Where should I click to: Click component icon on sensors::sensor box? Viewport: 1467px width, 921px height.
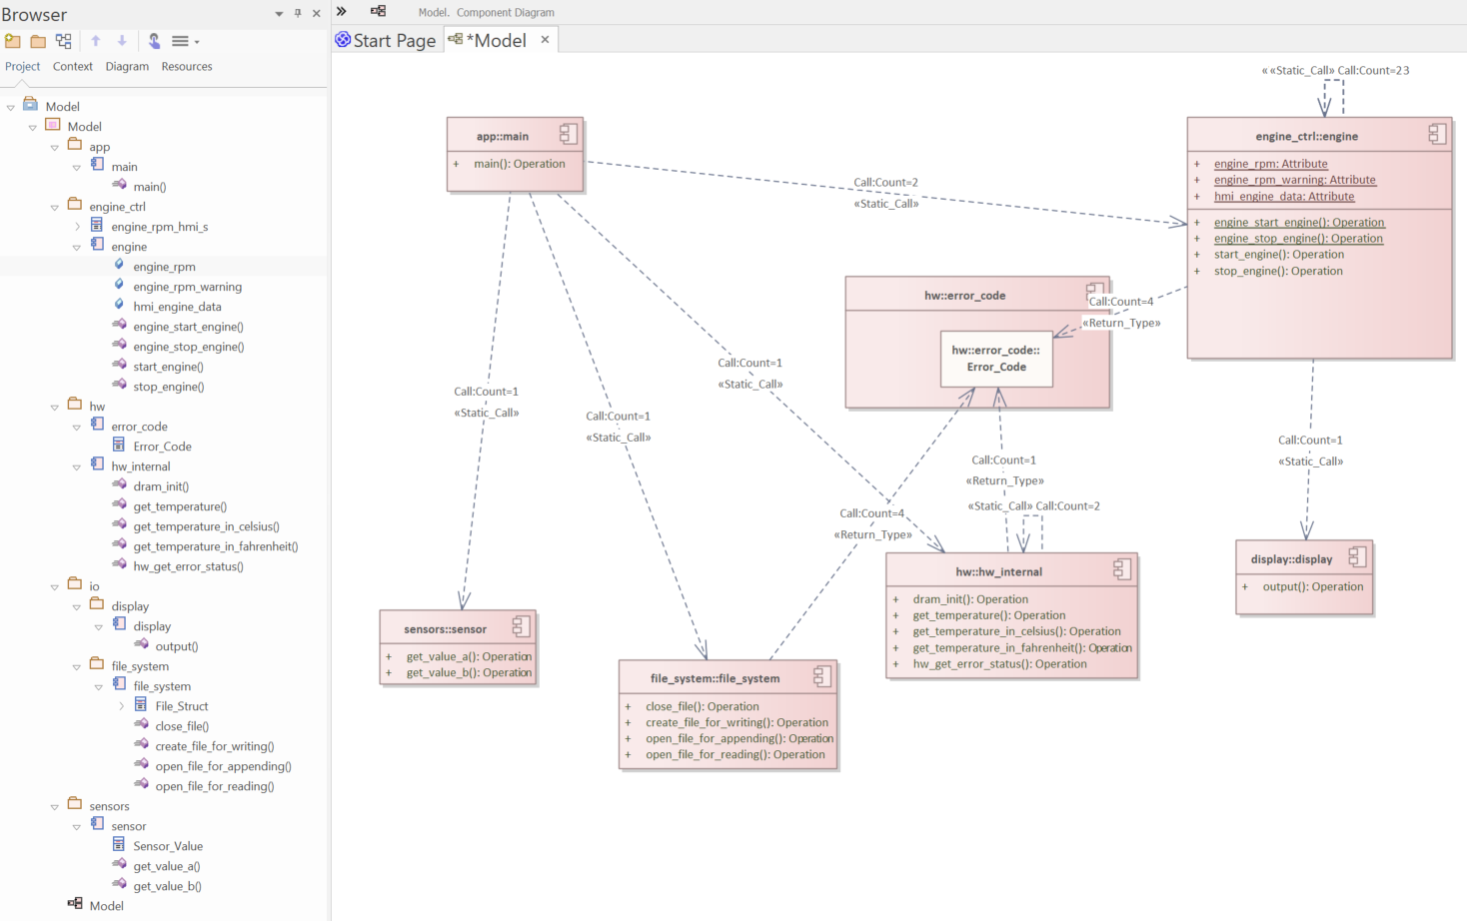pyautogui.click(x=521, y=626)
